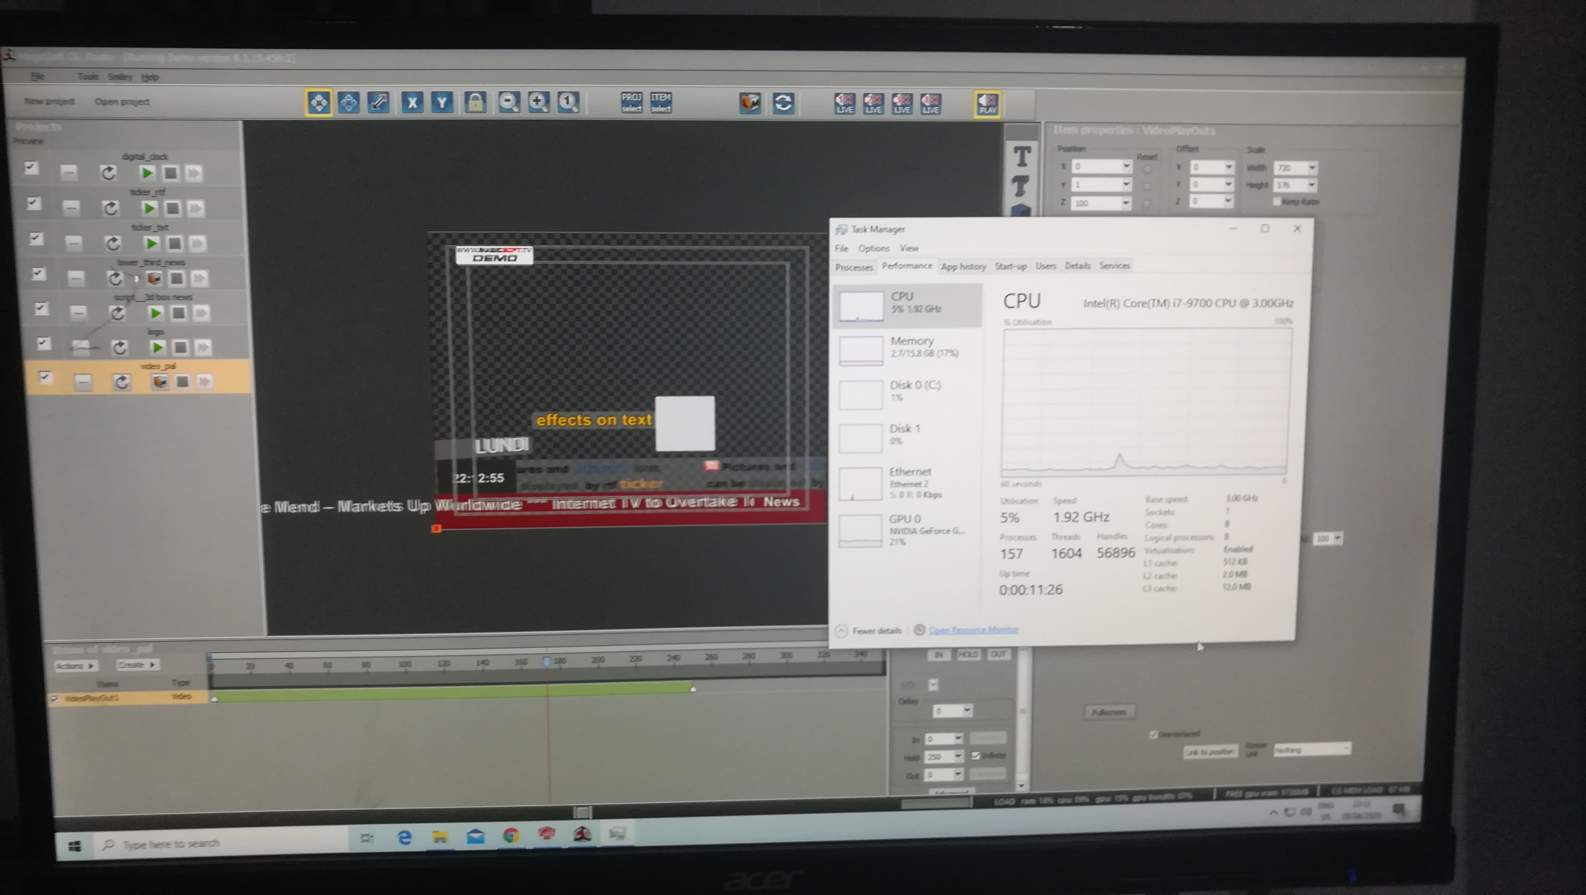The image size is (1586, 895).
Task: Open the Help menu
Action: [150, 77]
